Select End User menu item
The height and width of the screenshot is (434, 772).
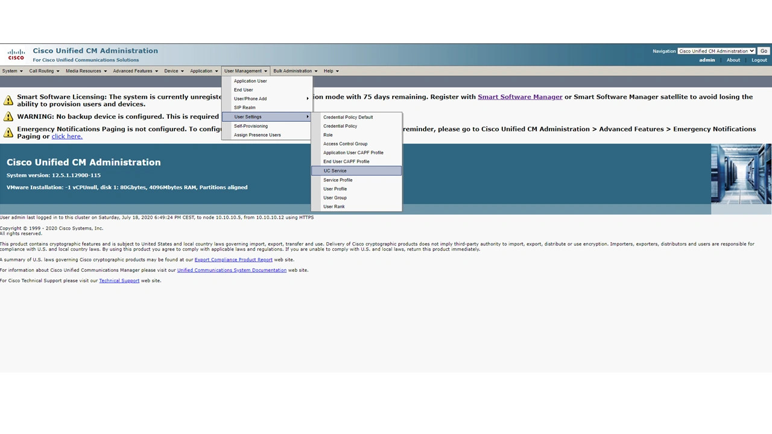(267, 90)
